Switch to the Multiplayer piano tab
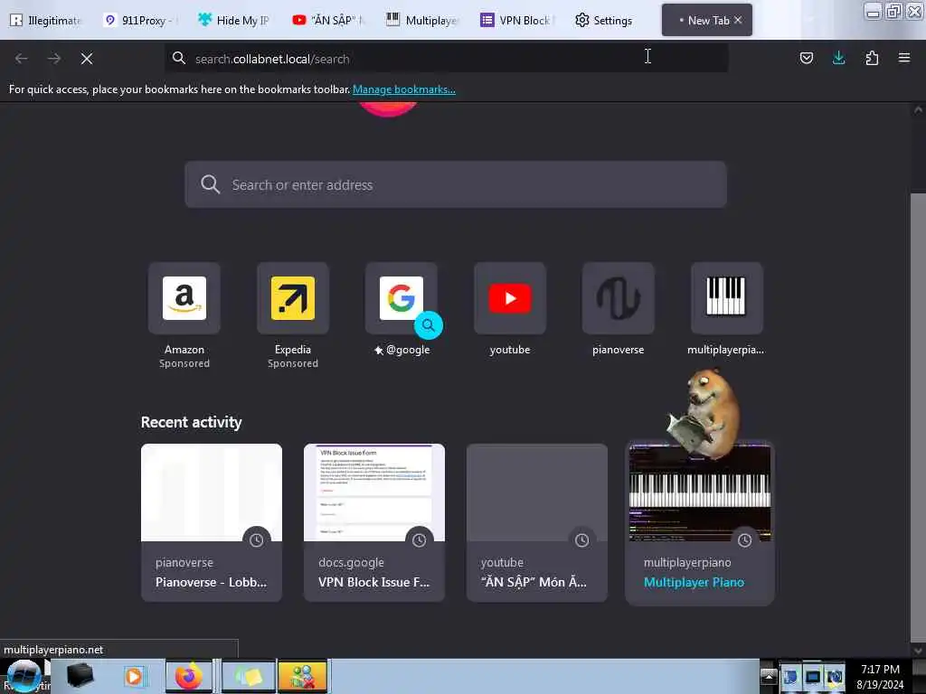Viewport: 926px width, 694px height. [423, 20]
